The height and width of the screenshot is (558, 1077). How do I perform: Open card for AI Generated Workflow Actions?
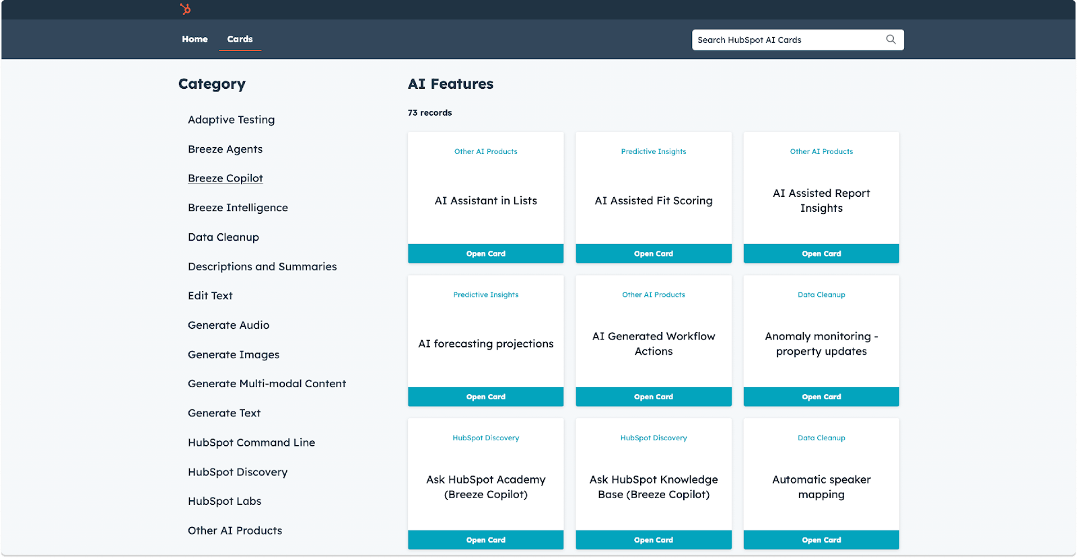pos(653,397)
